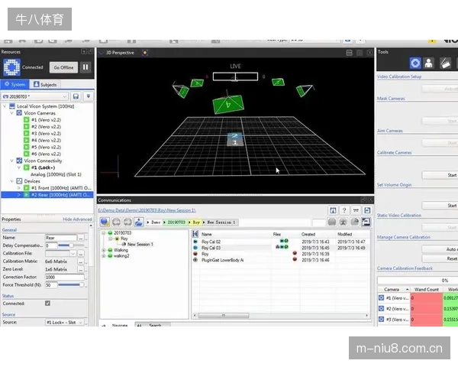Screen dimensions: 458x367
Task: Collapse the Local Vicon System node
Action: click(5, 106)
